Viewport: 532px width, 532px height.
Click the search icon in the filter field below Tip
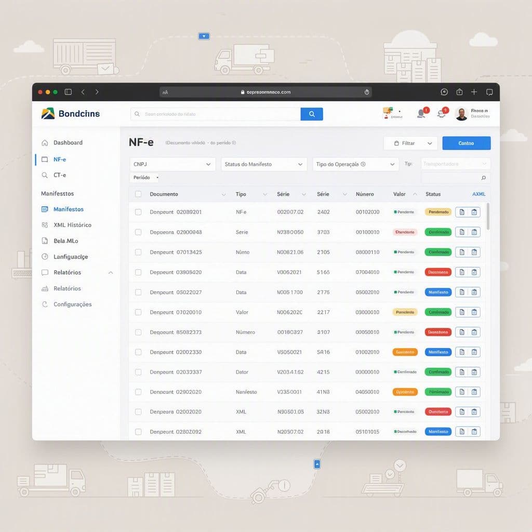[x=484, y=178]
